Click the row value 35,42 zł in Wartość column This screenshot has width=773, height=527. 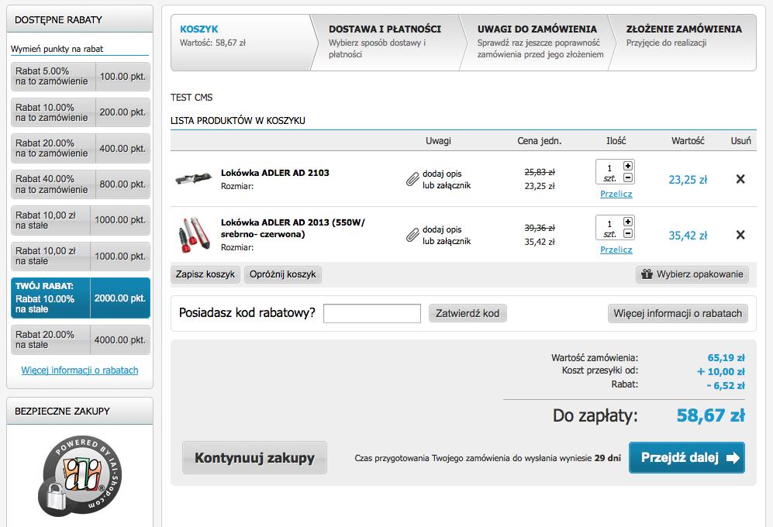(x=688, y=236)
